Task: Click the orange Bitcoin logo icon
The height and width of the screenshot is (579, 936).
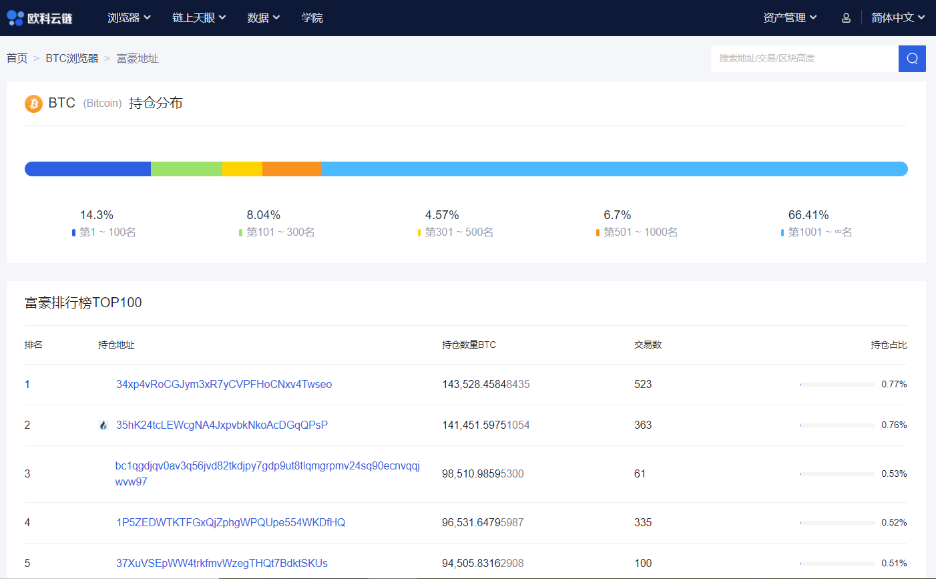Action: [x=33, y=104]
